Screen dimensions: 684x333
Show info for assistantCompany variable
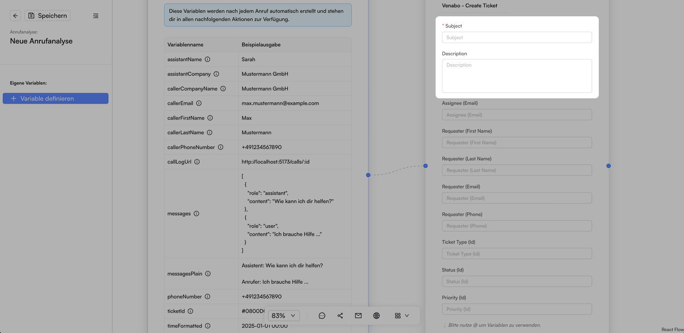pyautogui.click(x=216, y=74)
